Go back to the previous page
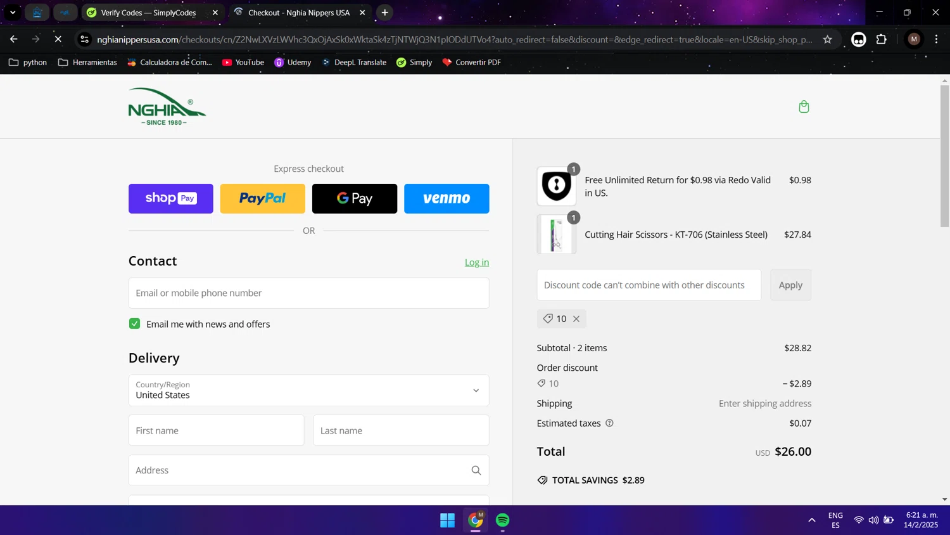This screenshot has width=950, height=535. point(14,39)
